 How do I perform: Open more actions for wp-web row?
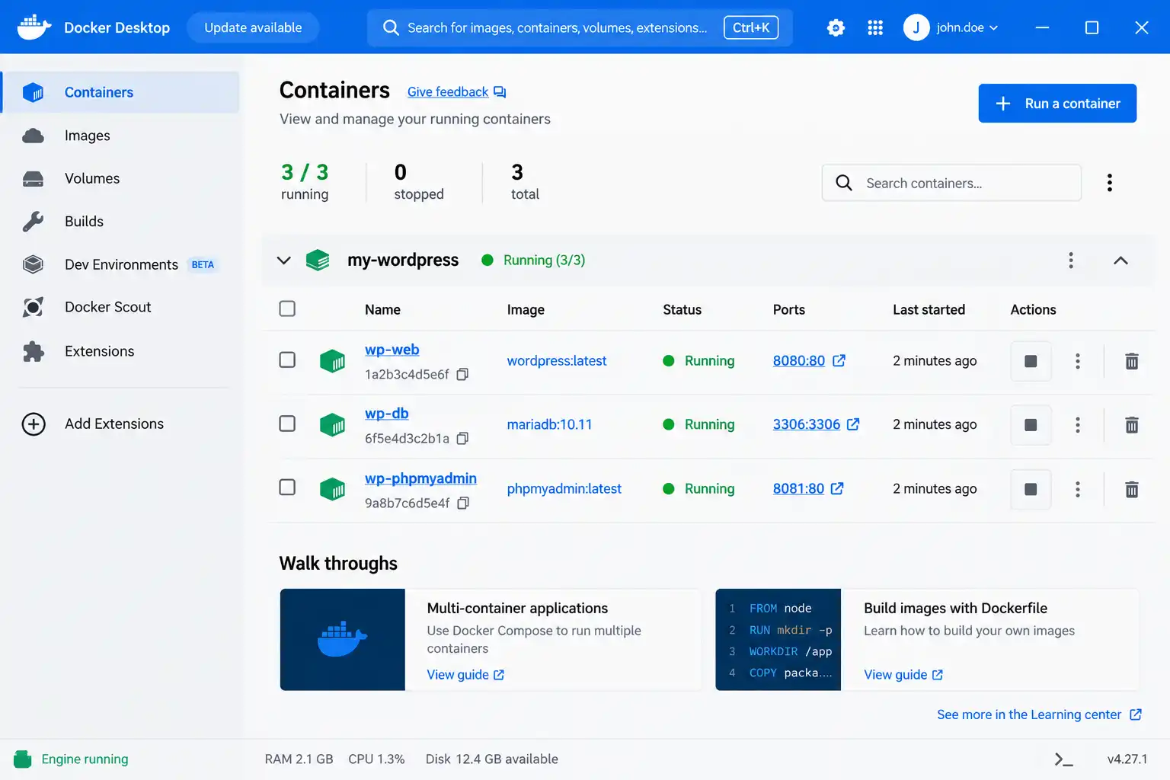1078,361
